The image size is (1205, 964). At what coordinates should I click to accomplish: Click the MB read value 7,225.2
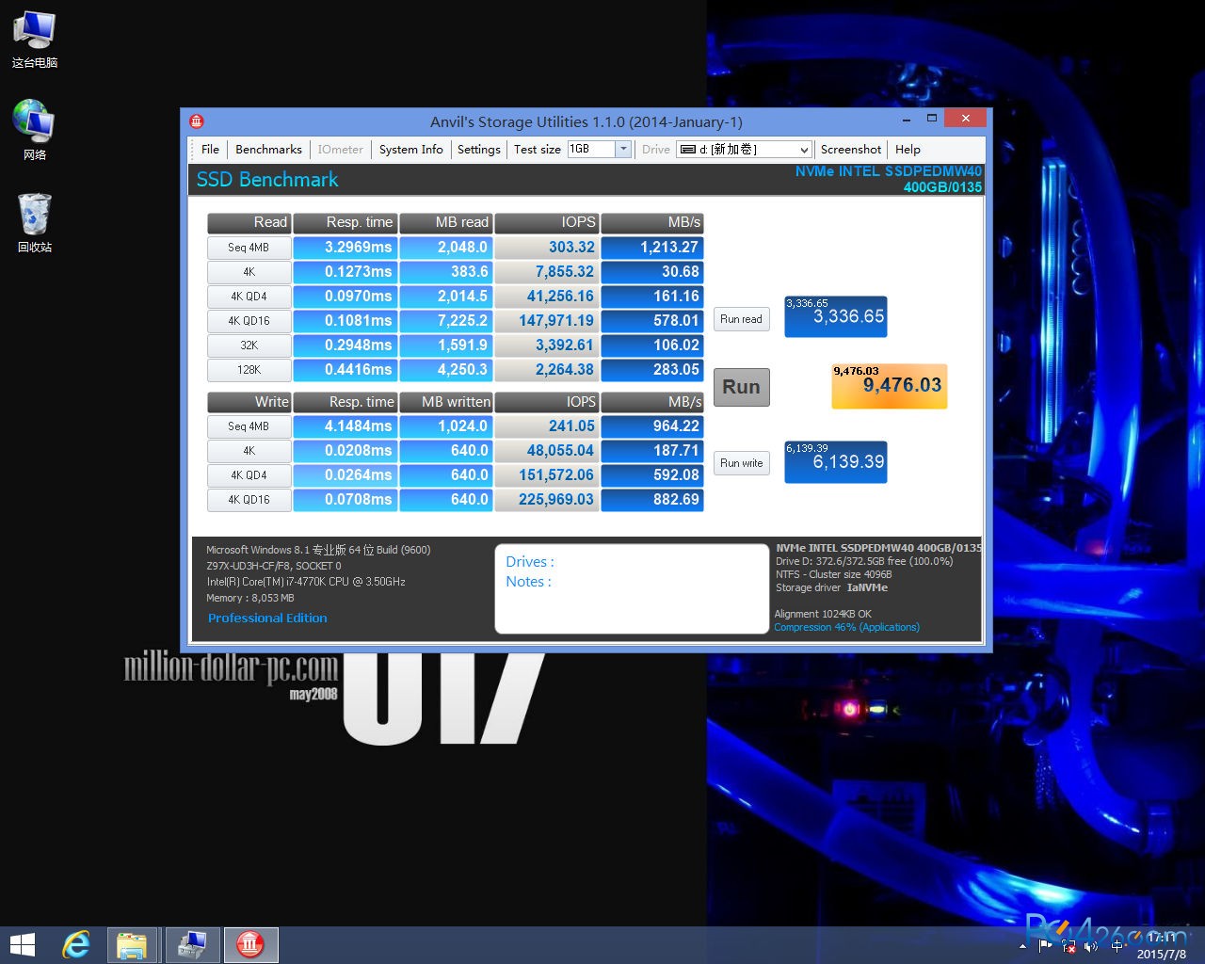(x=445, y=321)
